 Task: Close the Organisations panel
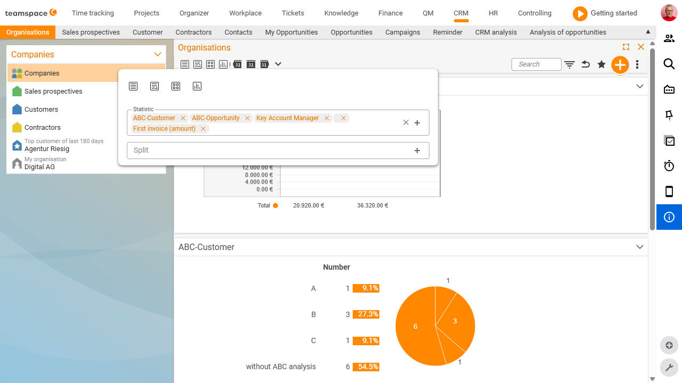641,47
